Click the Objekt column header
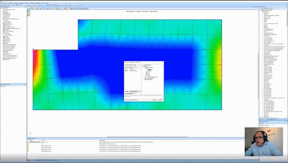The width and height of the screenshot is (288, 163). click(x=43, y=140)
